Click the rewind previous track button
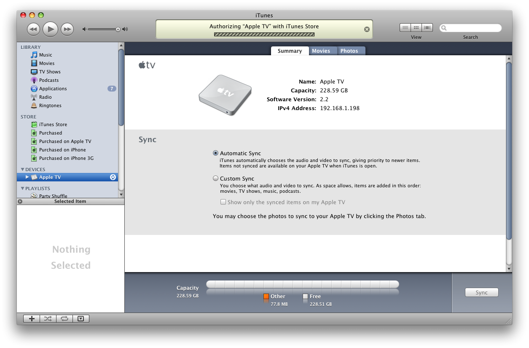This screenshot has width=529, height=348. tap(33, 29)
